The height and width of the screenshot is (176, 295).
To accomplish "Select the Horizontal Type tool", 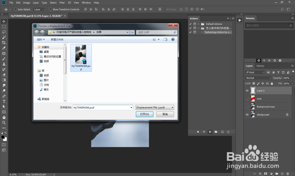I will (x=4, y=101).
